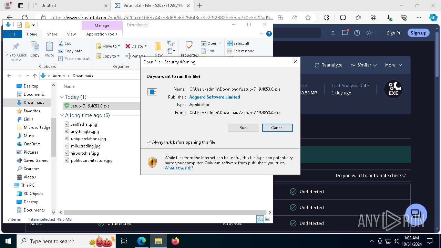Open Firefox from the taskbar

coord(175,241)
